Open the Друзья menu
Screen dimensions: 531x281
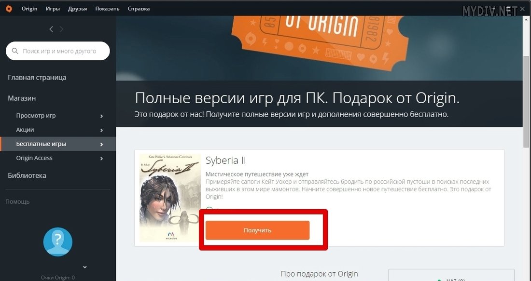pyautogui.click(x=78, y=9)
